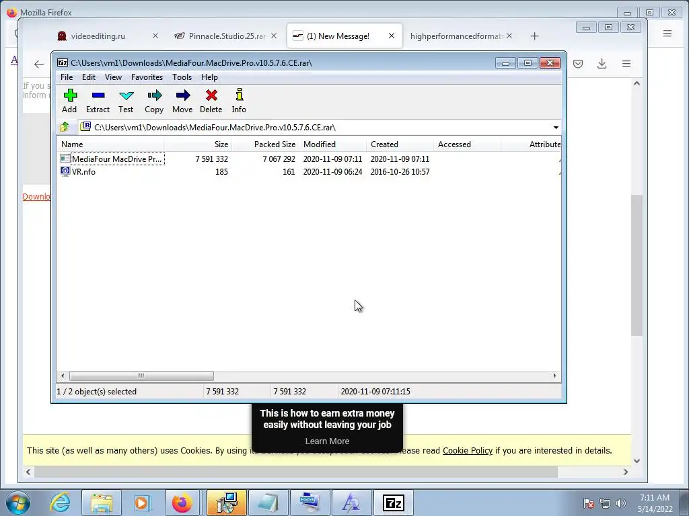Click Firefox back arrow button

(38, 64)
